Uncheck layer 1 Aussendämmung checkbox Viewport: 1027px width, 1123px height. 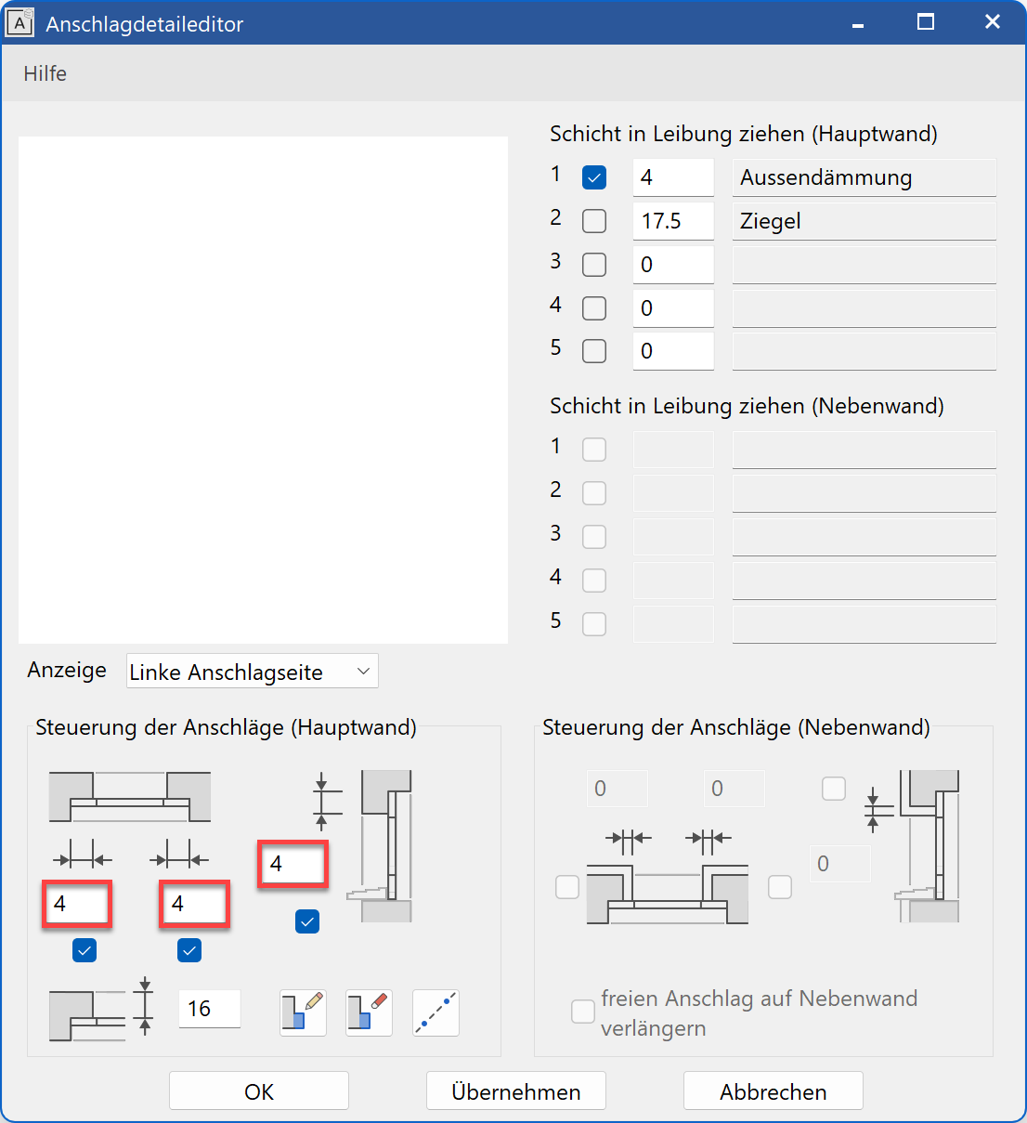tap(594, 177)
